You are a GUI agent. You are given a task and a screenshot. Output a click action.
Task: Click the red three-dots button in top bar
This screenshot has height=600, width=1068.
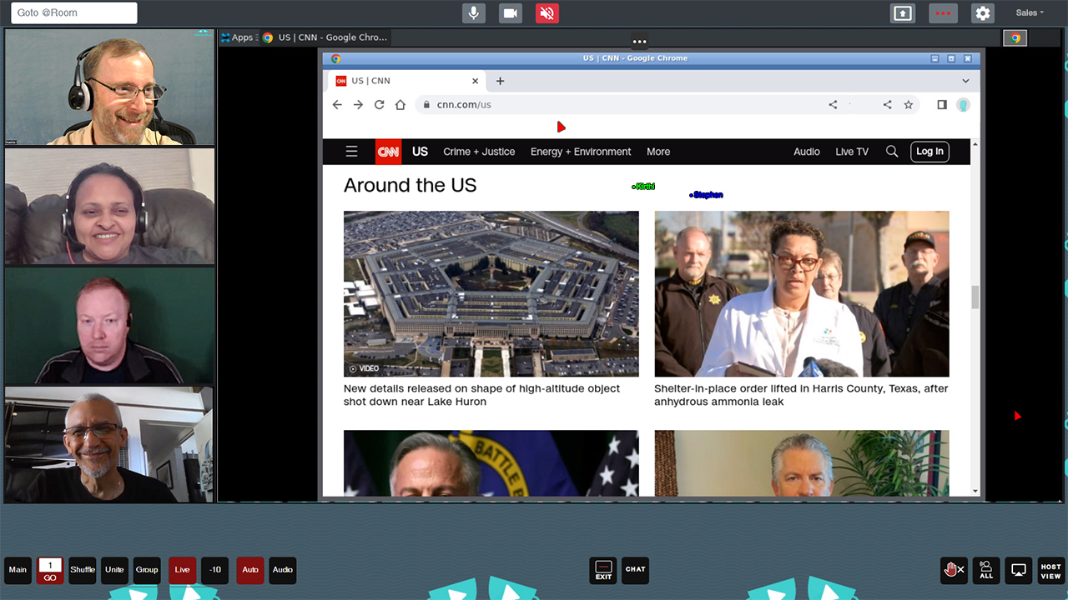944,13
